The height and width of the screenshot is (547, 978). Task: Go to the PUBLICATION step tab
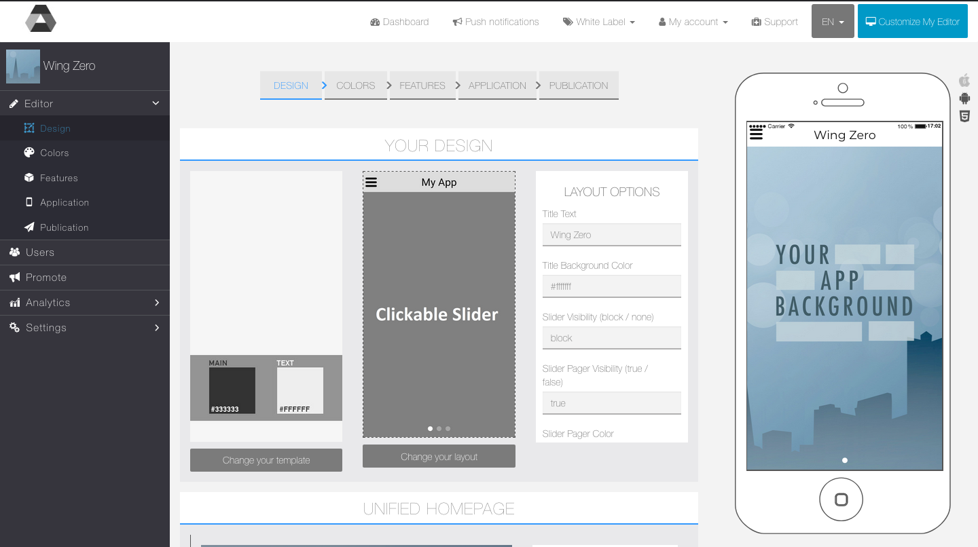click(579, 86)
